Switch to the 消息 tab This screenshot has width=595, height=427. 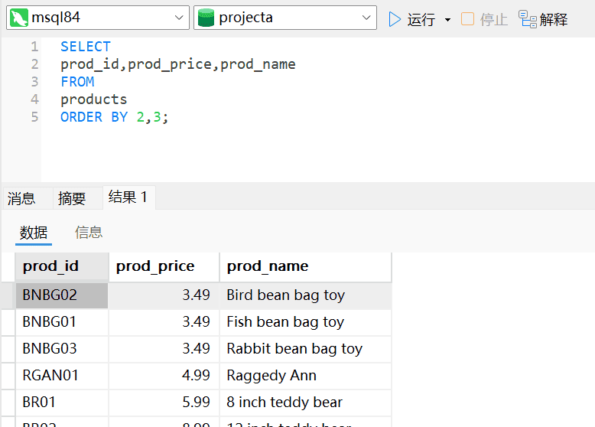coord(21,199)
